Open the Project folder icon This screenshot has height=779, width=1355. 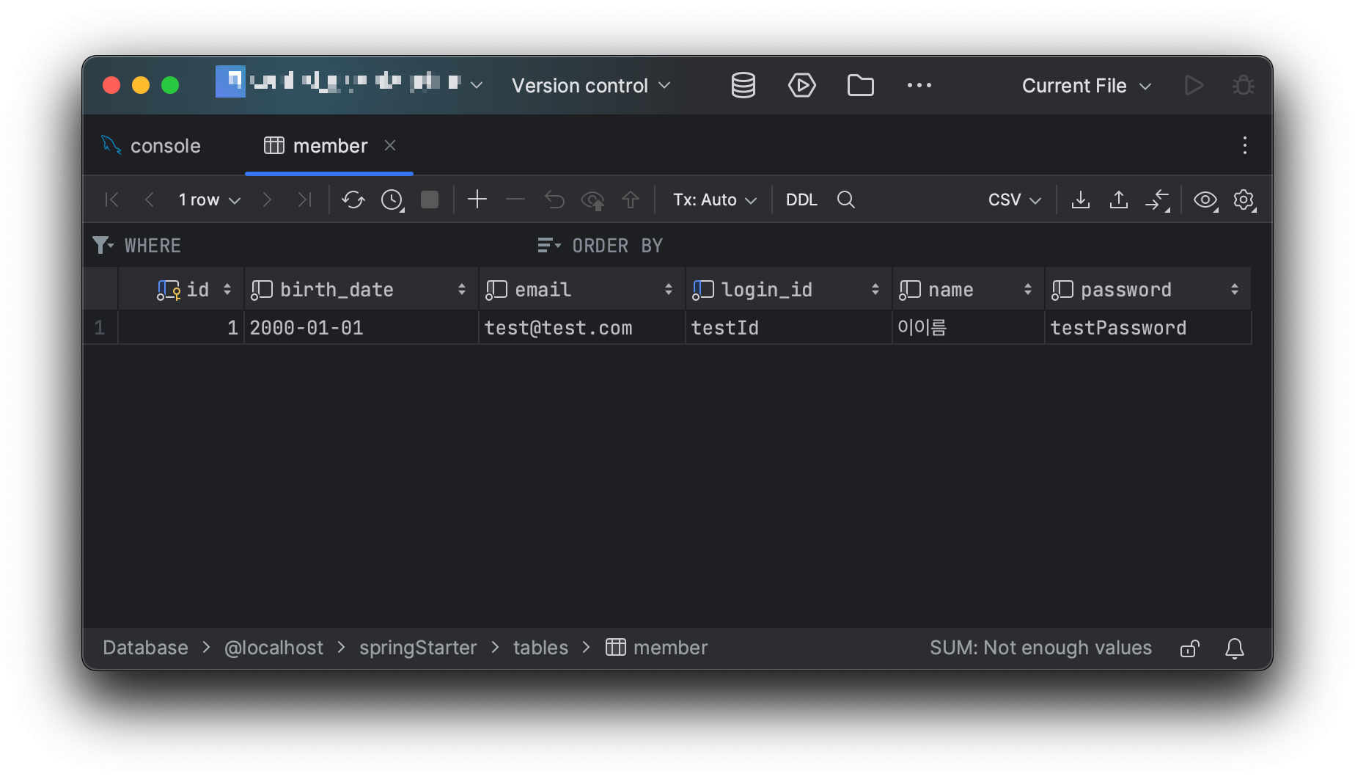click(860, 85)
